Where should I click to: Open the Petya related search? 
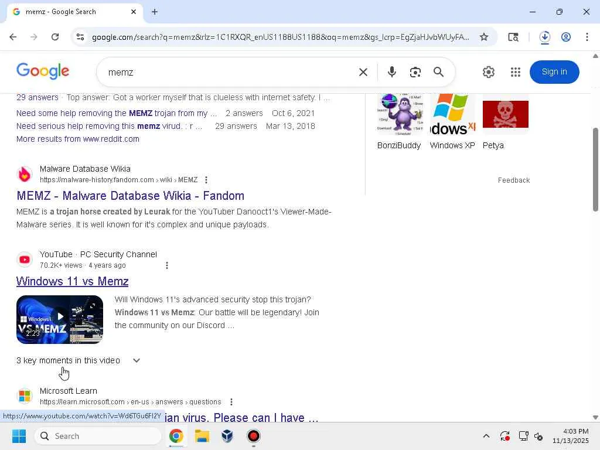505,122
